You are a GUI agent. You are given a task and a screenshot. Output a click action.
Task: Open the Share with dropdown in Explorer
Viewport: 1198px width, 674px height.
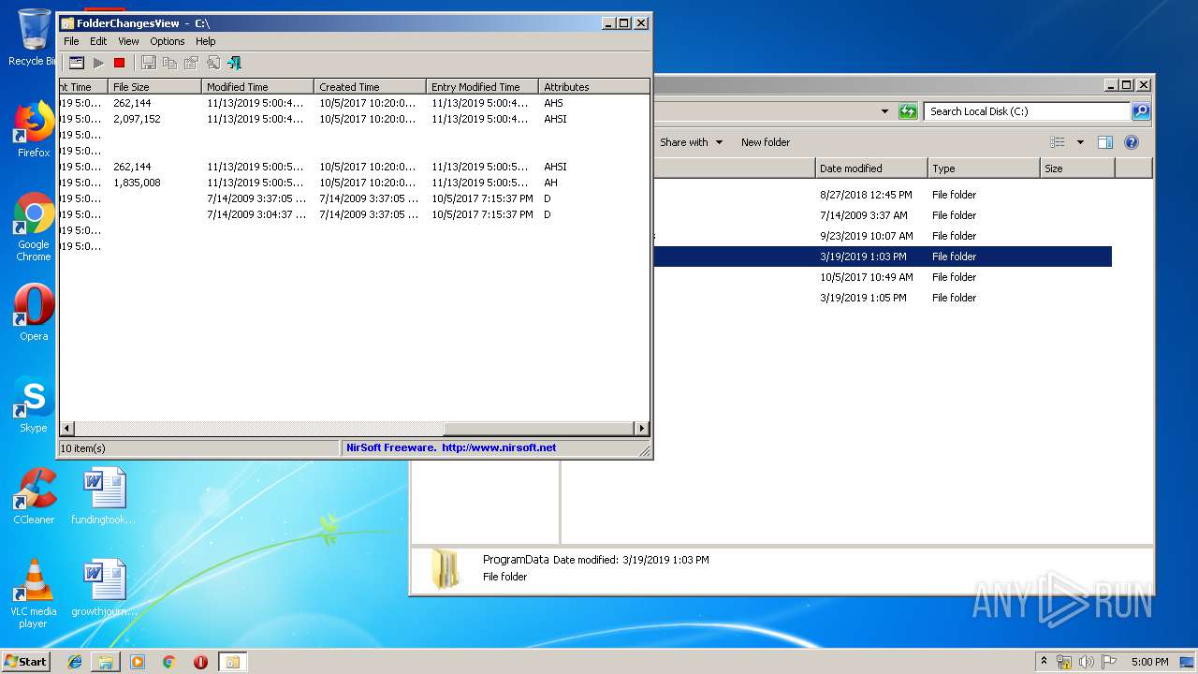pyautogui.click(x=691, y=142)
